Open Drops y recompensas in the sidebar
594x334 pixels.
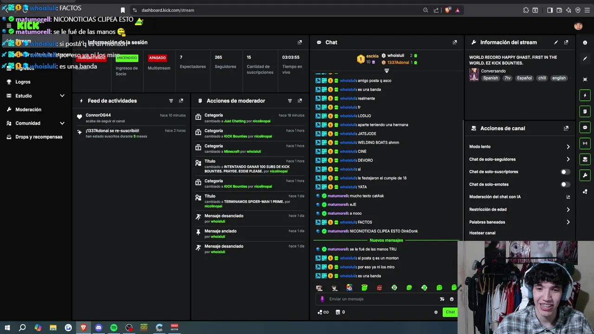39,137
